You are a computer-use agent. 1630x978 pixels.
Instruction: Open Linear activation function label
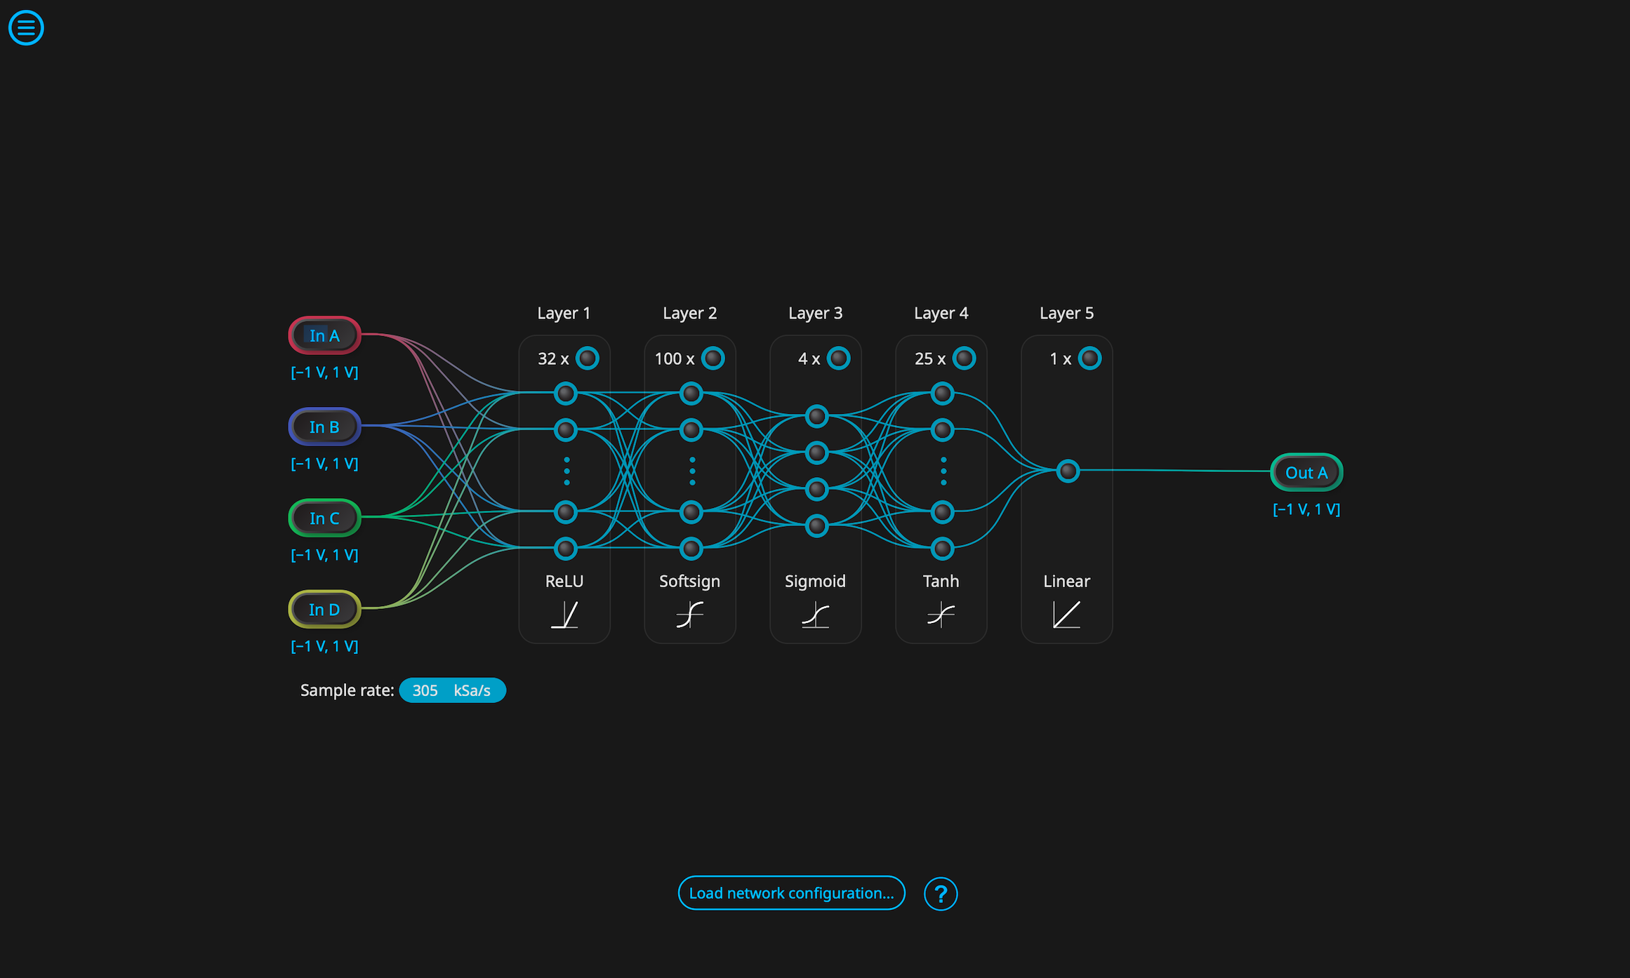pyautogui.click(x=1067, y=581)
